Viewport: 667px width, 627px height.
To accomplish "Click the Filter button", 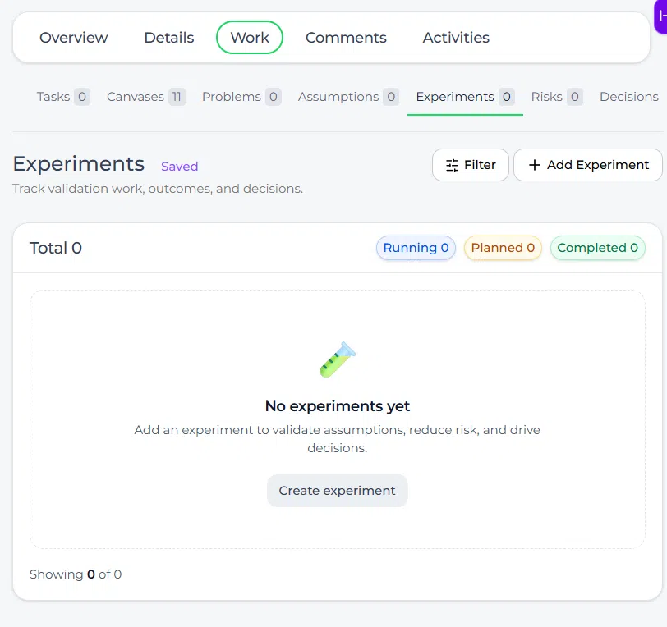I will (471, 165).
